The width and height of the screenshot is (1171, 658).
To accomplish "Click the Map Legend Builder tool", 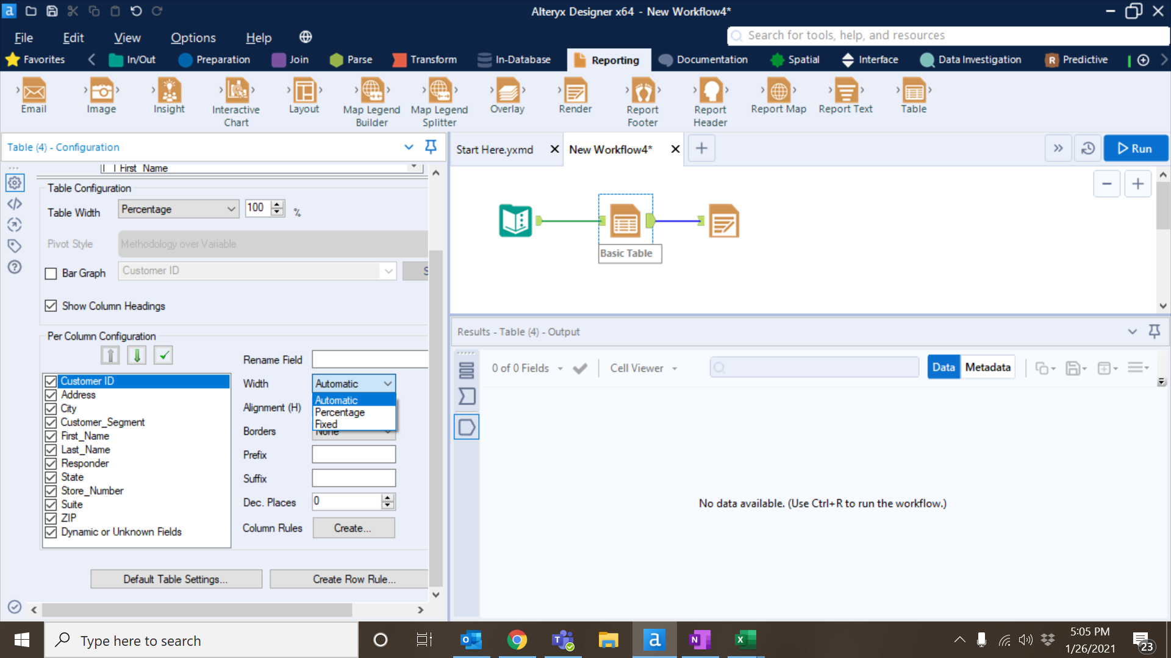I will pyautogui.click(x=371, y=91).
